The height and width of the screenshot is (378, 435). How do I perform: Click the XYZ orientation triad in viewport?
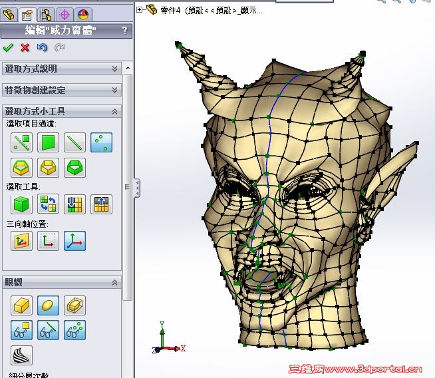pyautogui.click(x=169, y=338)
